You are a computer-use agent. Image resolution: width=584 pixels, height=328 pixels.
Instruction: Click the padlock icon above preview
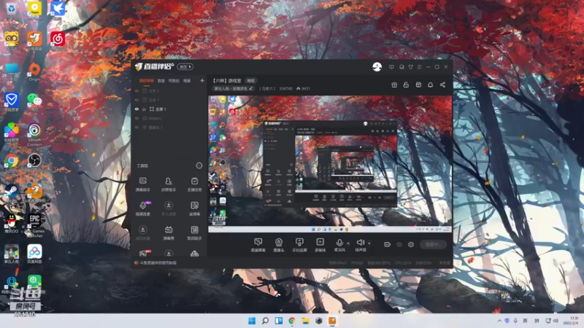tap(406, 85)
